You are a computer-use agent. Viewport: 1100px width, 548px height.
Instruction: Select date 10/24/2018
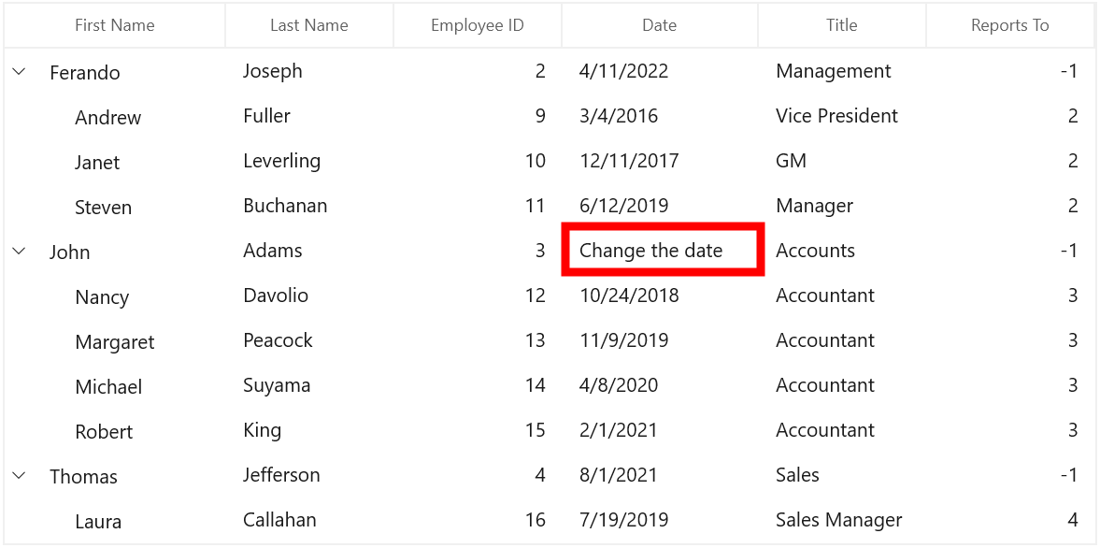pyautogui.click(x=629, y=296)
